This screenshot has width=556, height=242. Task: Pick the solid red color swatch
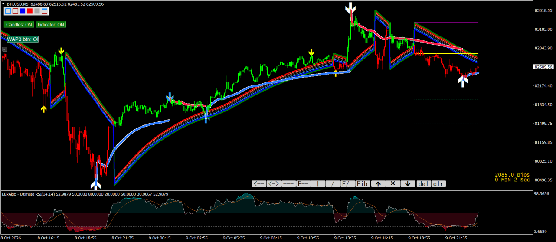click(x=30, y=11)
